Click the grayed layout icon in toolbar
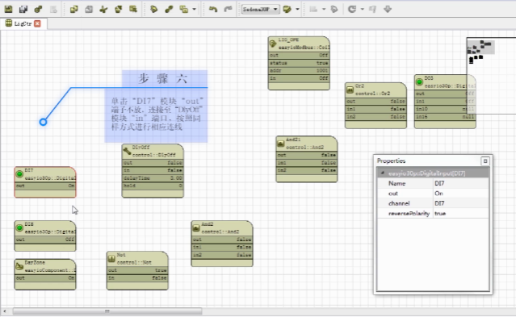 pos(313,9)
